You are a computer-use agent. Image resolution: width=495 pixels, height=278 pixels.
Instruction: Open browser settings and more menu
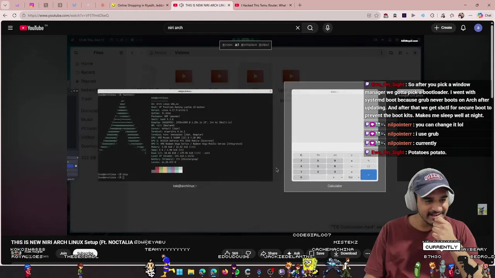[x=470, y=15]
